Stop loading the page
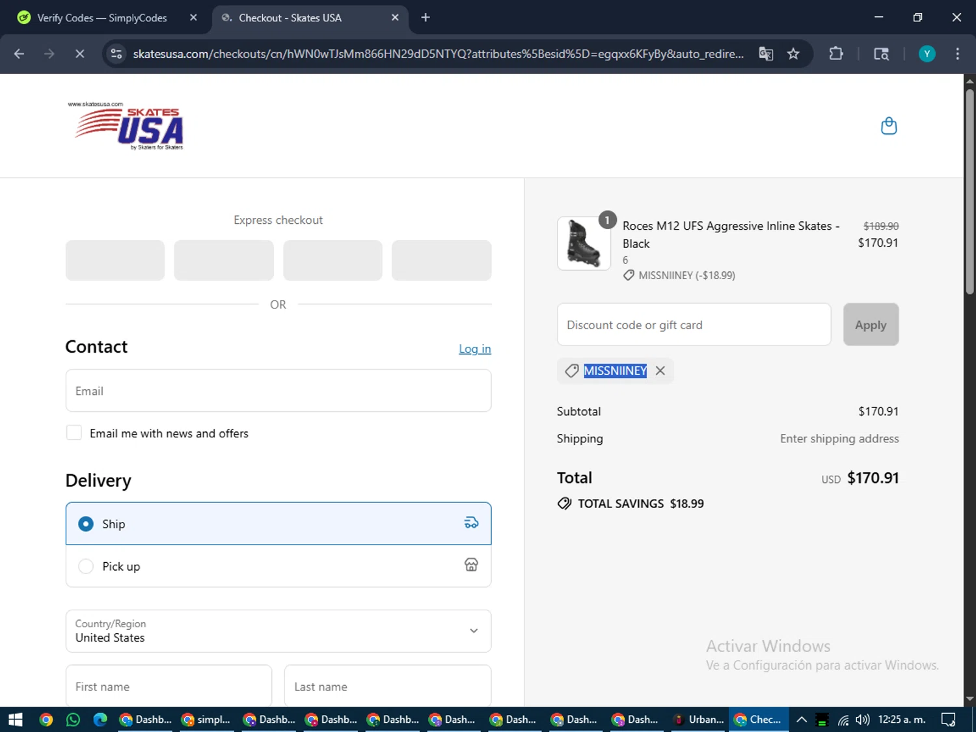 tap(79, 54)
